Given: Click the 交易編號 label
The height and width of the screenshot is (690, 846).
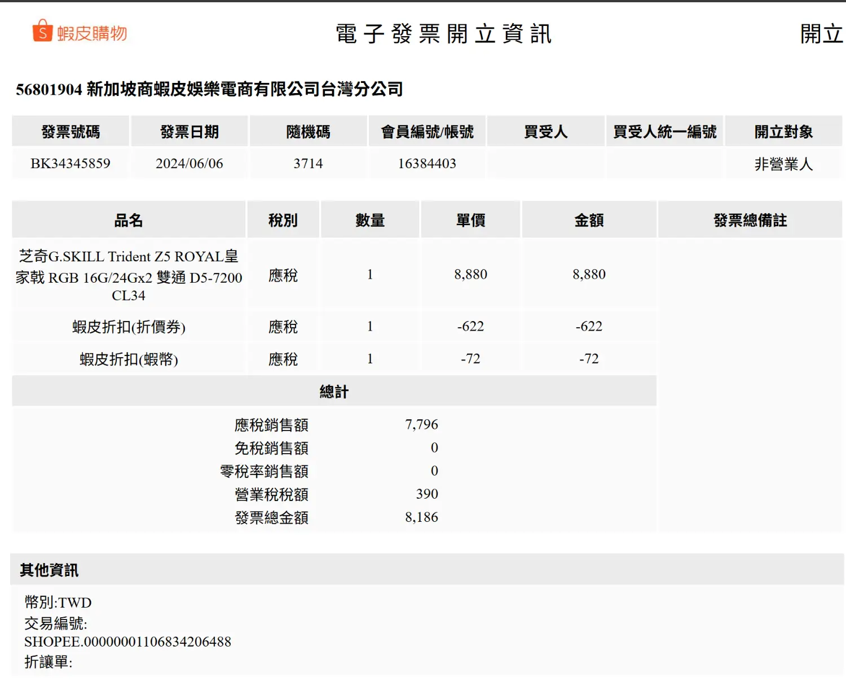Looking at the screenshot, I should click(56, 623).
